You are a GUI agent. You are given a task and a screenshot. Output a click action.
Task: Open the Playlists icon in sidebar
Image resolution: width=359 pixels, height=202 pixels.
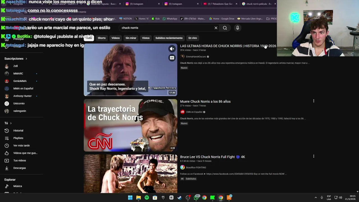click(7, 138)
